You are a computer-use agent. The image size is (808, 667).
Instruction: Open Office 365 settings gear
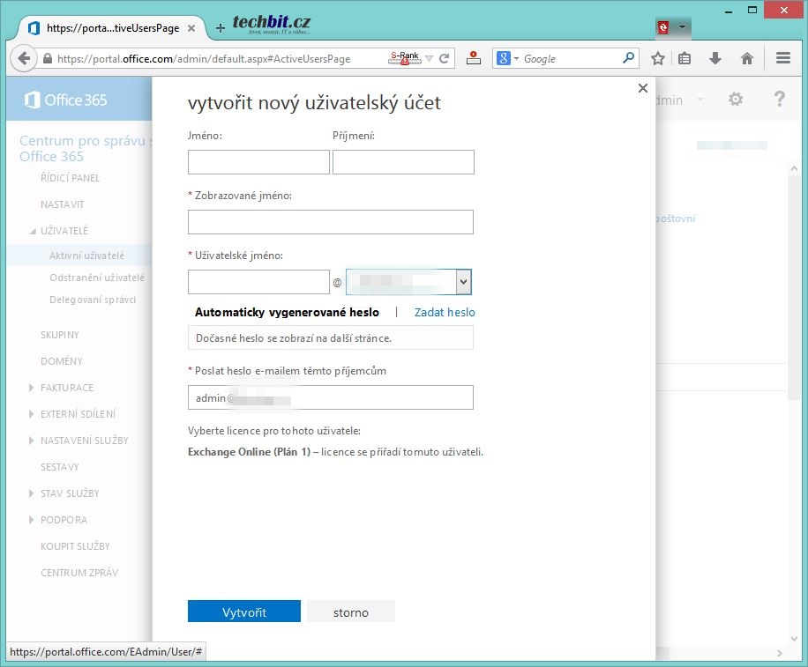tap(736, 100)
